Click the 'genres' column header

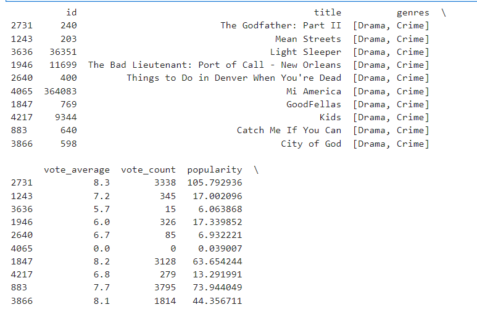[x=413, y=13]
